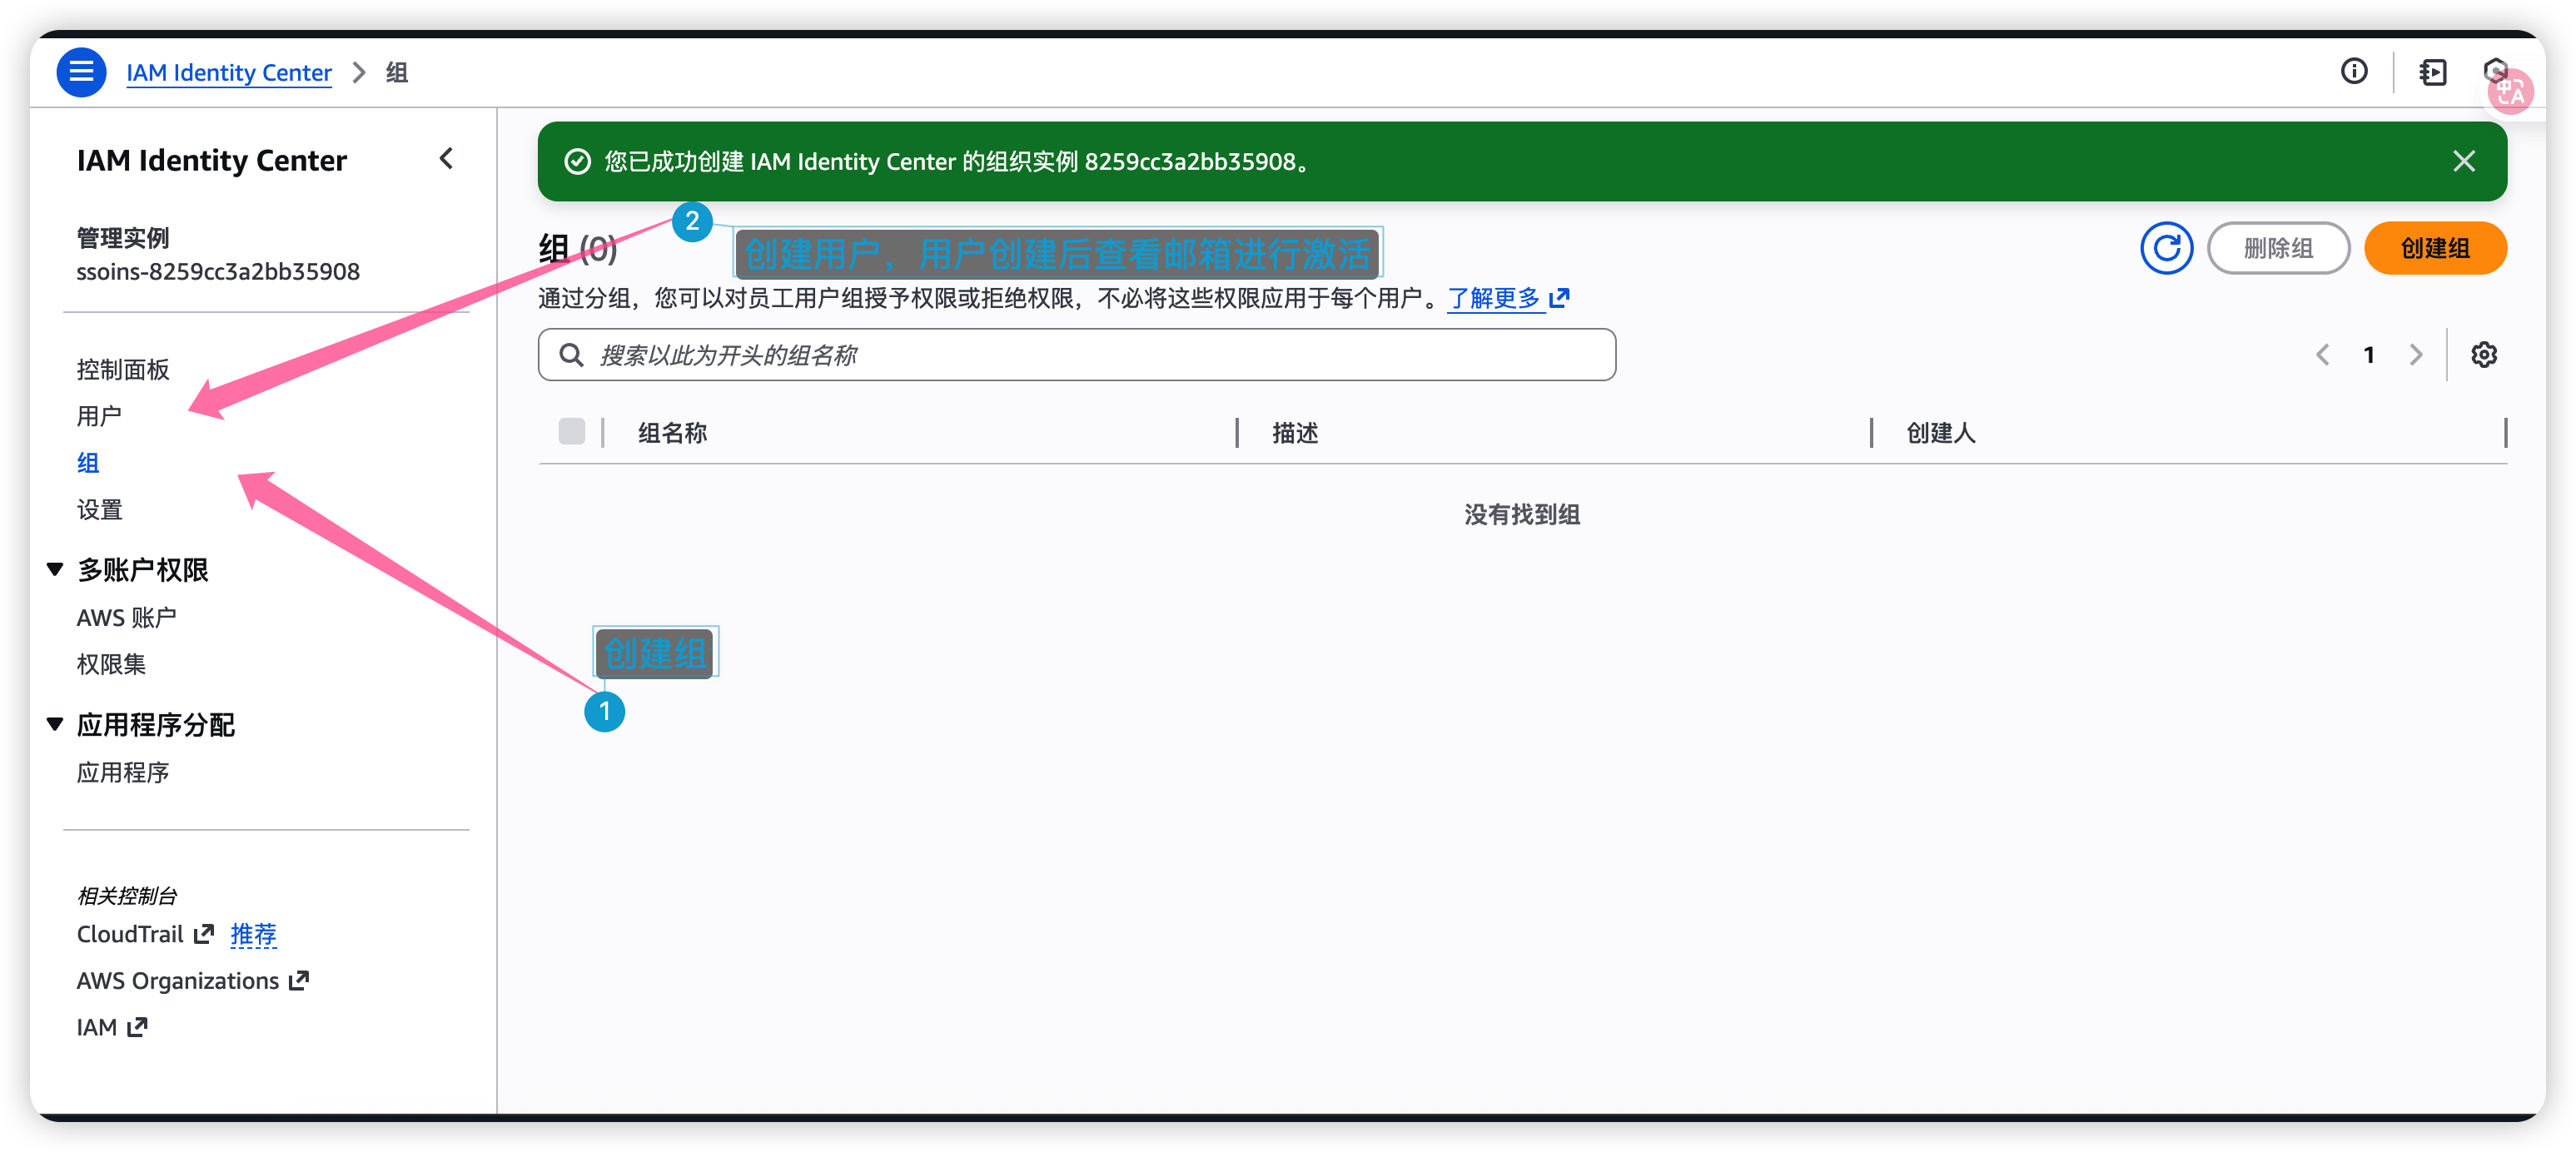Click the external link icon after 了解更多
Image resolution: width=2576 pixels, height=1152 pixels.
[1558, 298]
